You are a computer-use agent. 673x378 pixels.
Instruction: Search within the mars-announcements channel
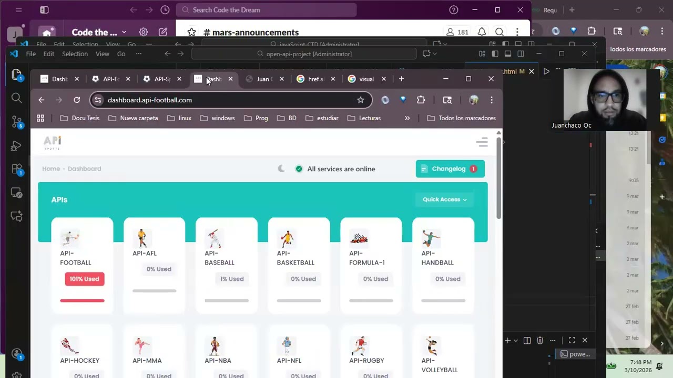(x=499, y=32)
